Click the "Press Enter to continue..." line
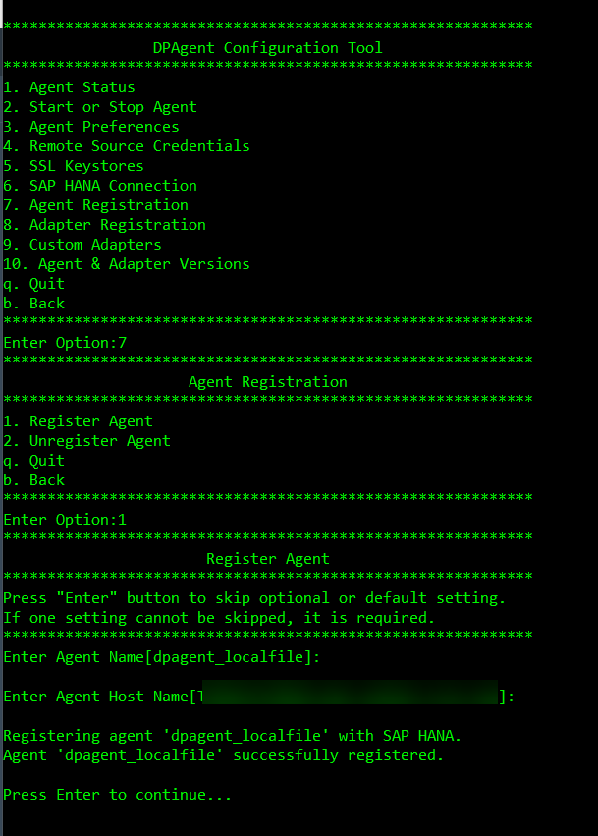Viewport: 598px width, 836px height. (117, 795)
